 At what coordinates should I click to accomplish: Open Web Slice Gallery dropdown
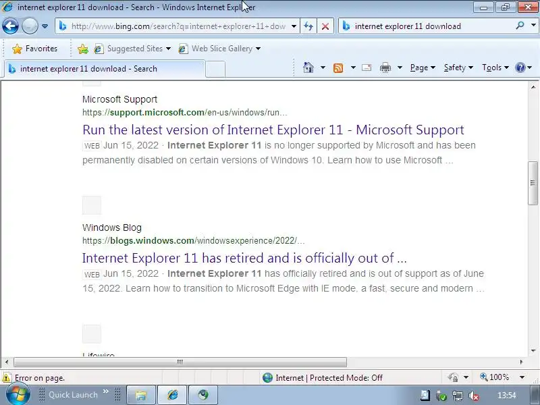[x=219, y=49]
